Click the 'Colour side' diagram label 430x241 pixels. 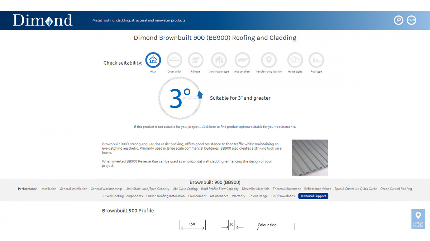pos(267,225)
